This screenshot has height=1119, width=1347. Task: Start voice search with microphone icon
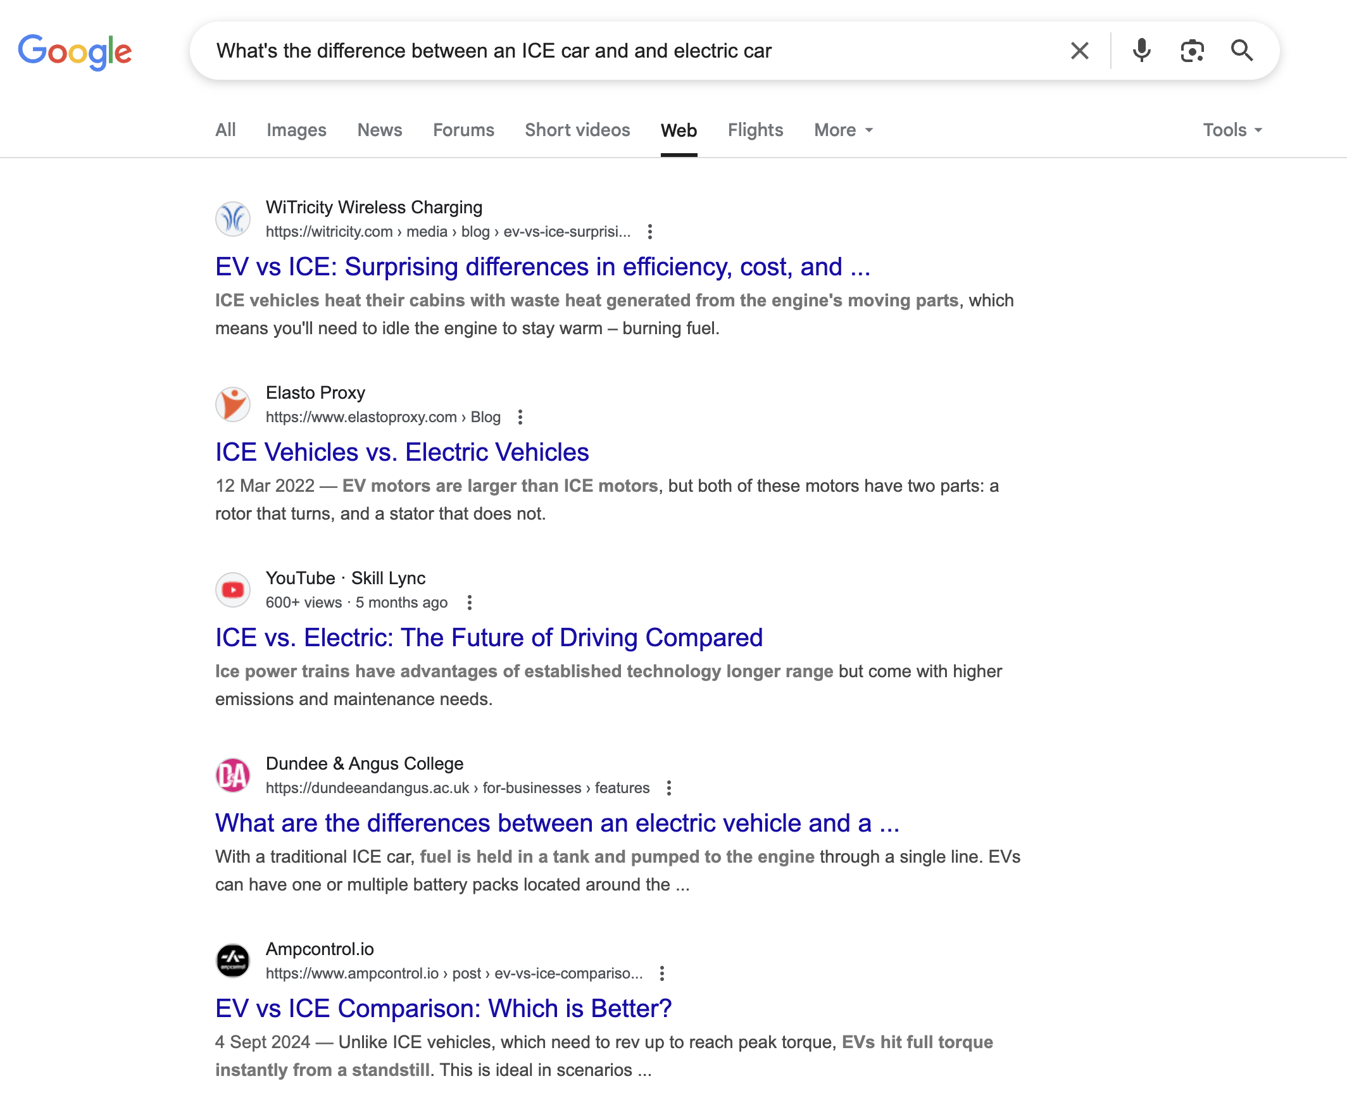(1141, 51)
